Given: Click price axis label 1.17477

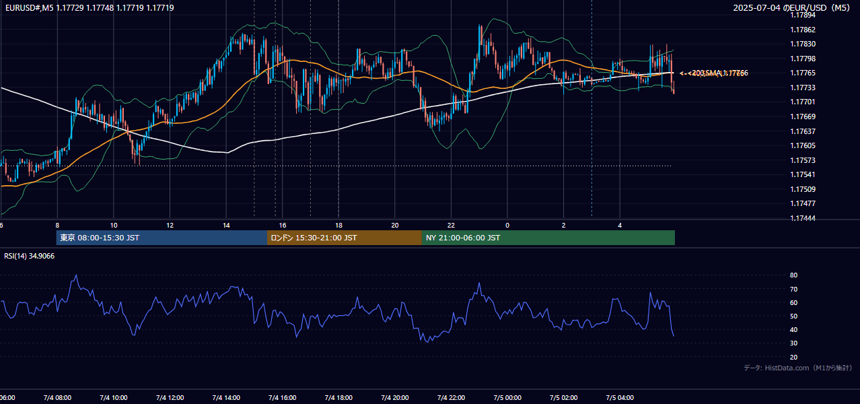Looking at the screenshot, I should coord(802,203).
